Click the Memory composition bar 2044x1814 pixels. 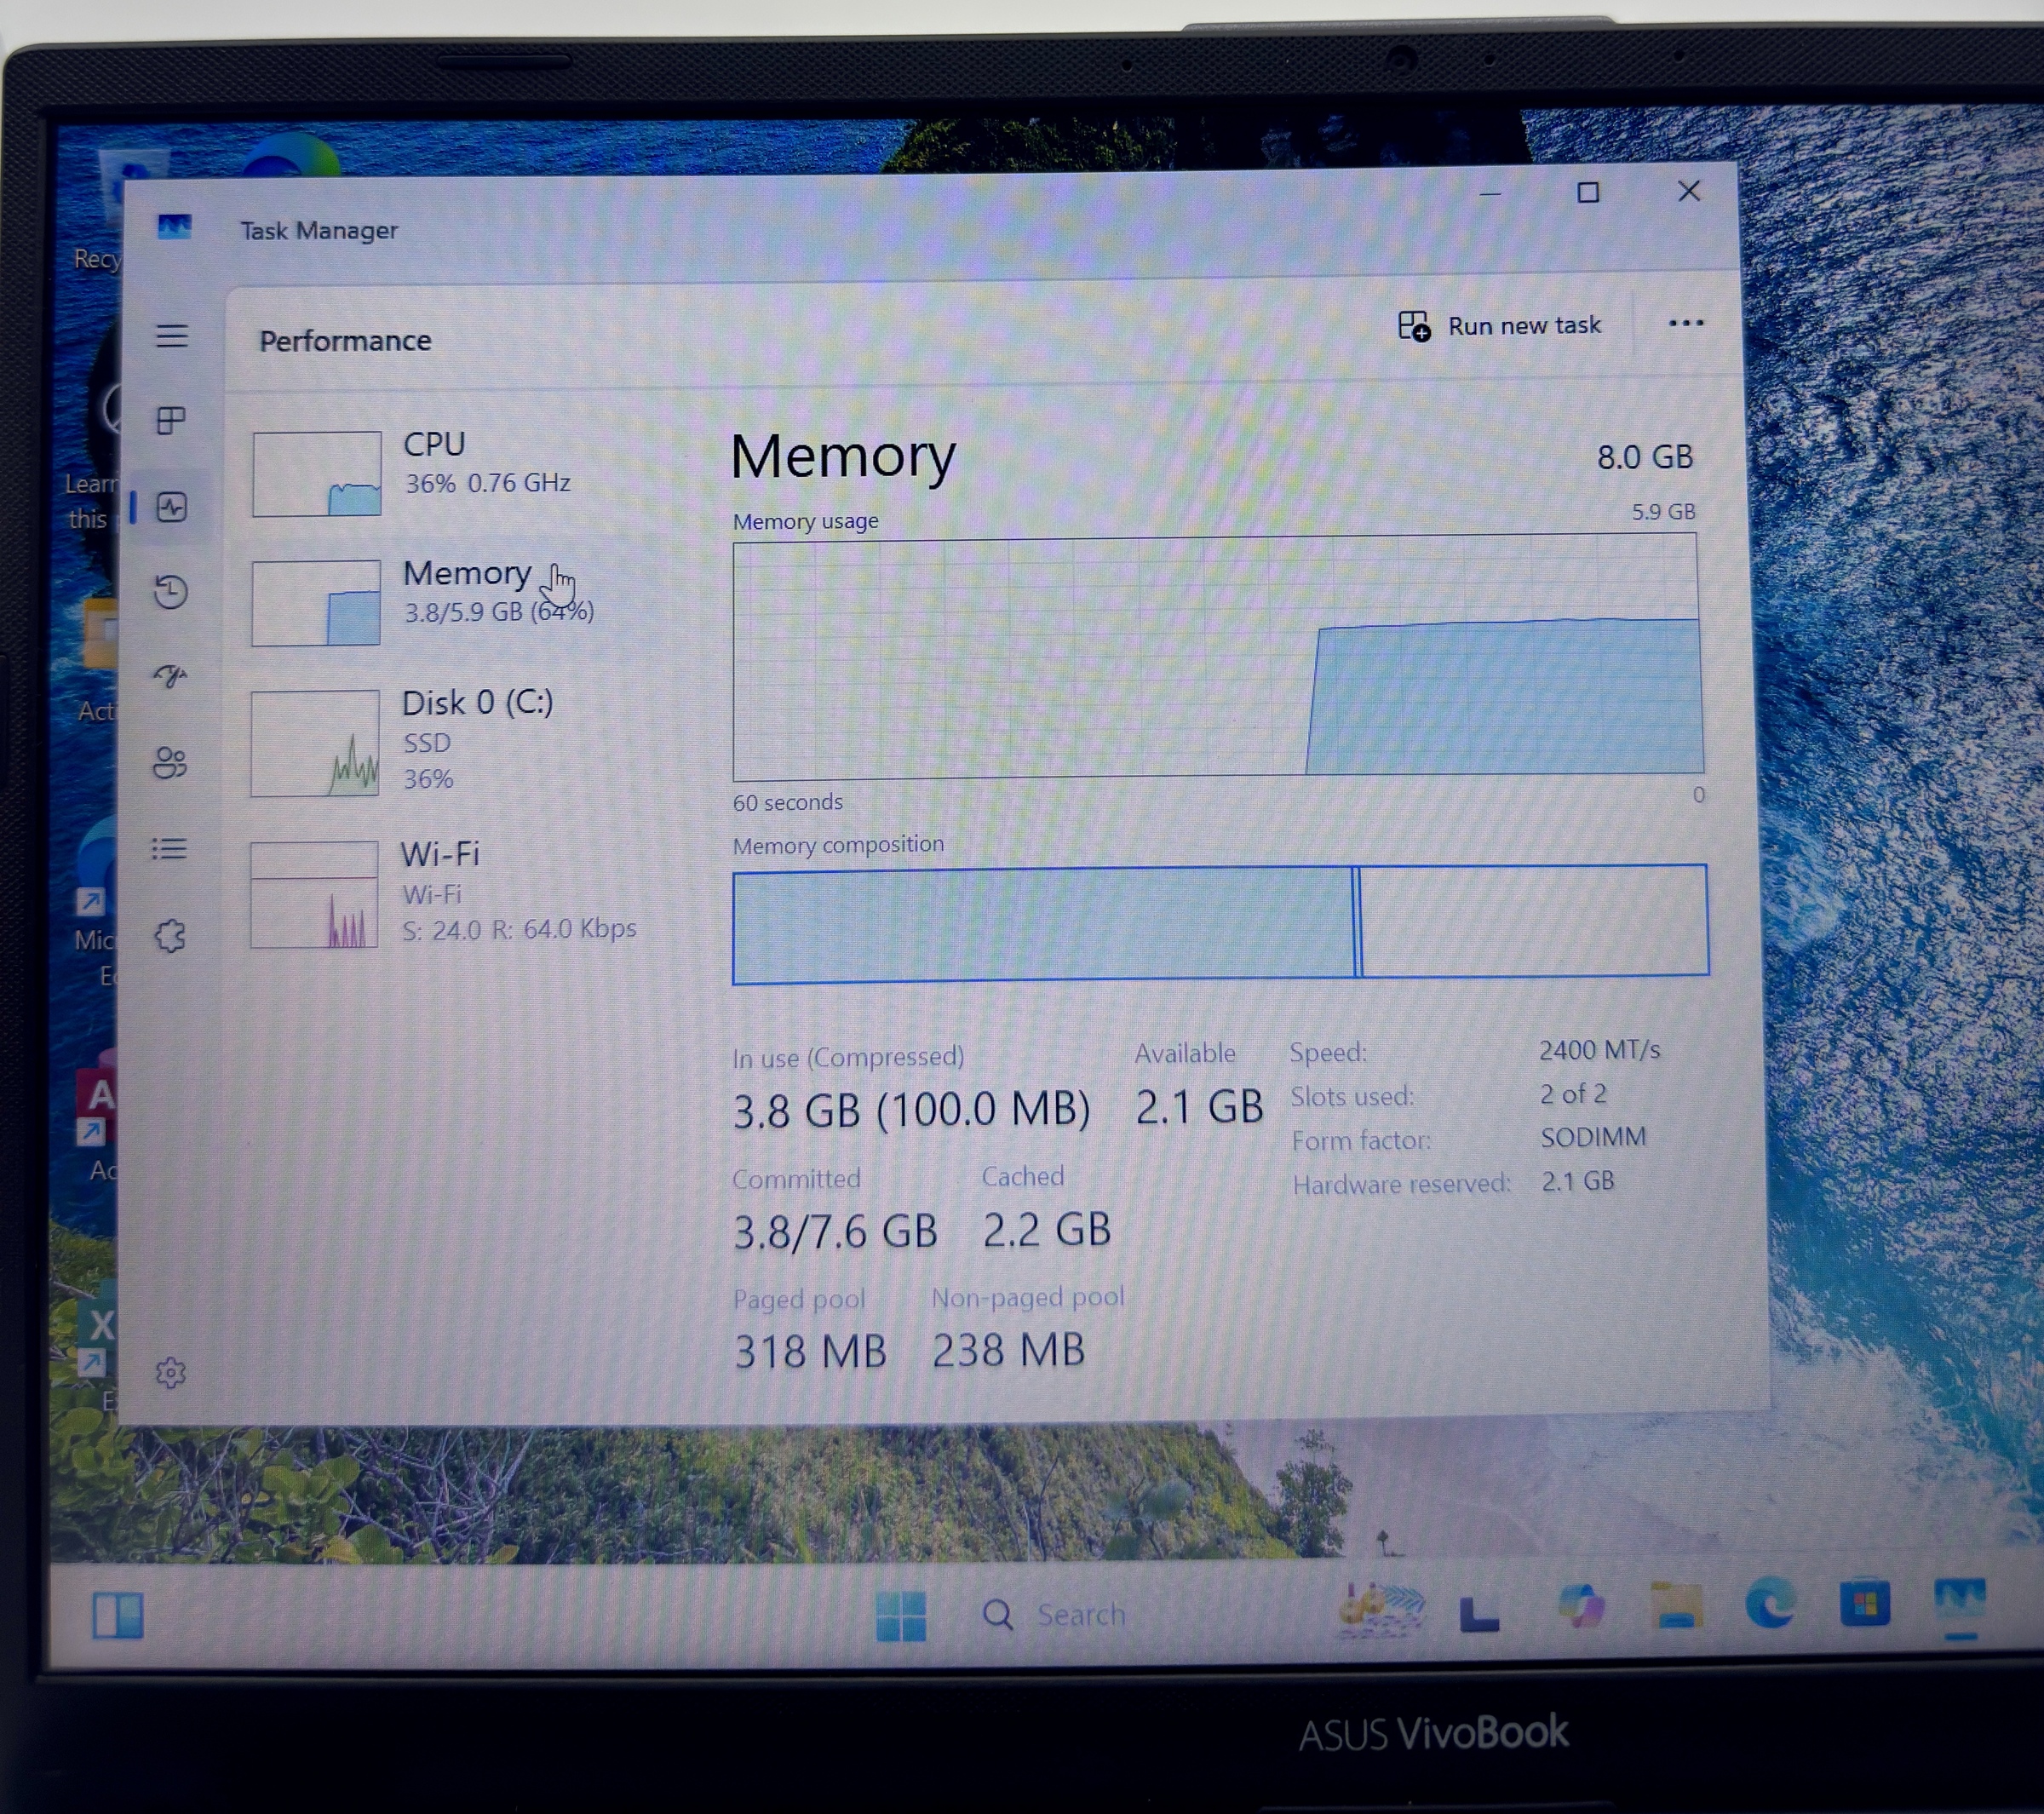(x=1219, y=922)
